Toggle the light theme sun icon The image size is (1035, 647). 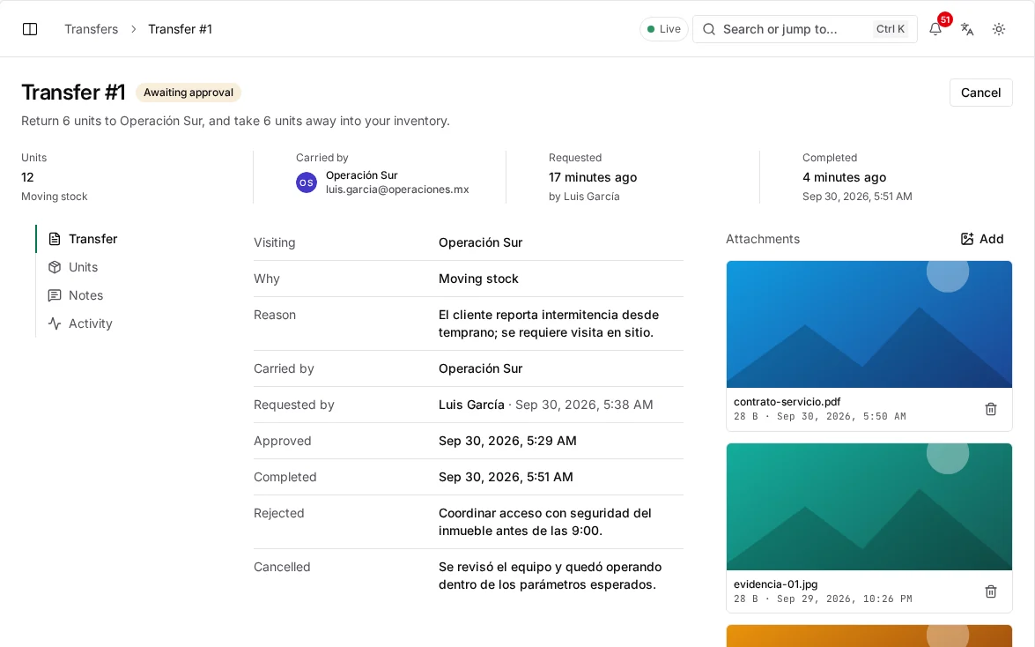point(999,29)
